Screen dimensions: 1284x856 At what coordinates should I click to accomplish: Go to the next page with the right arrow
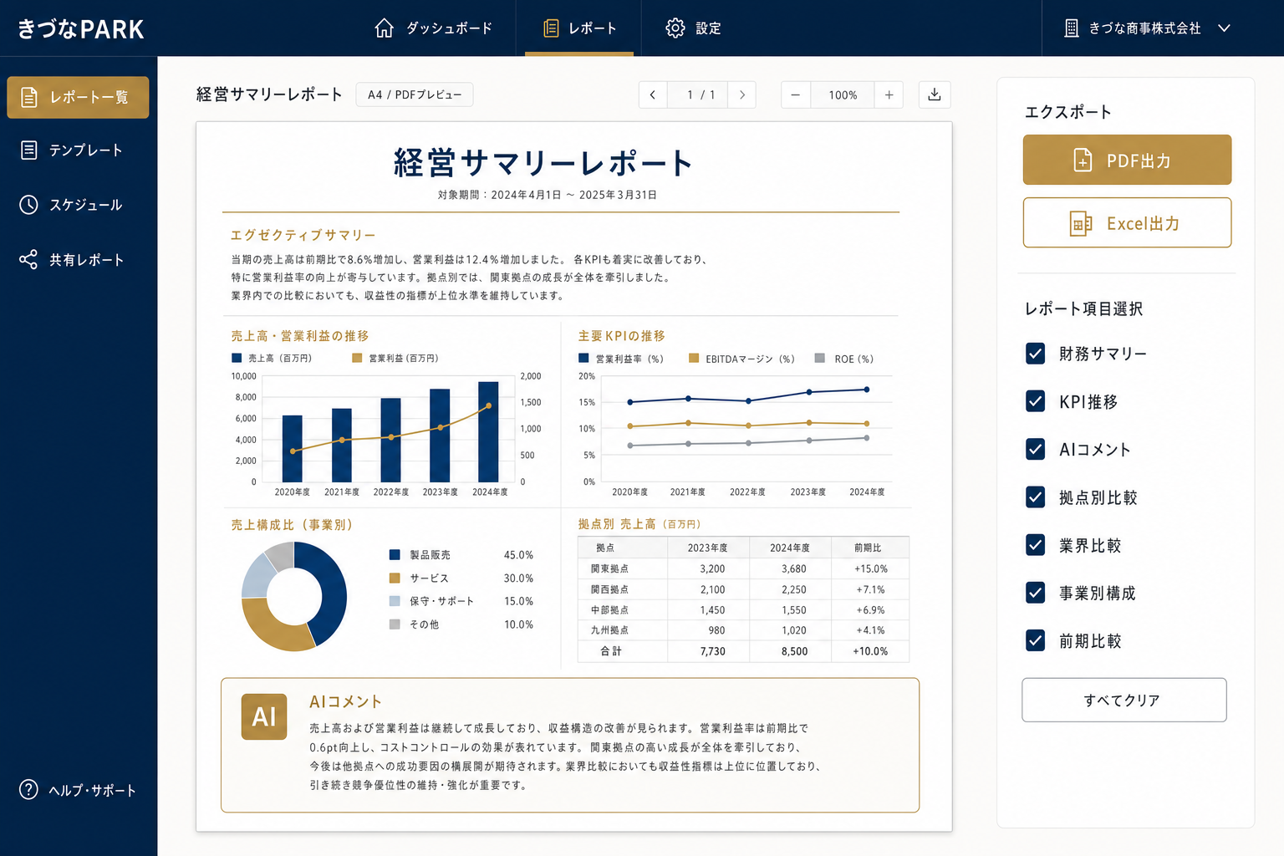741,94
